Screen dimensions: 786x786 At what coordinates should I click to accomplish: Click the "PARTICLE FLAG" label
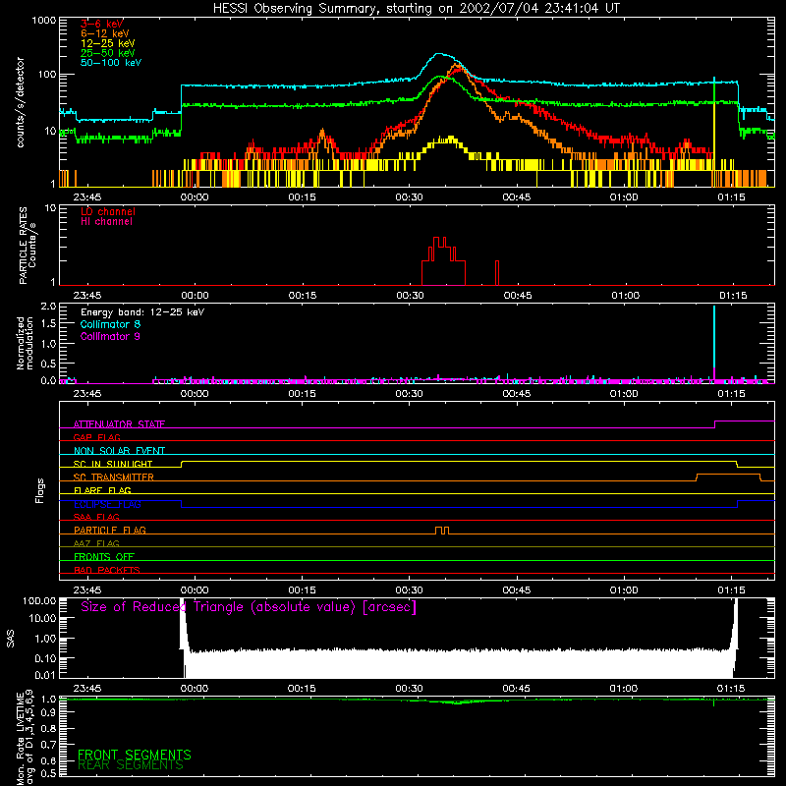110,530
